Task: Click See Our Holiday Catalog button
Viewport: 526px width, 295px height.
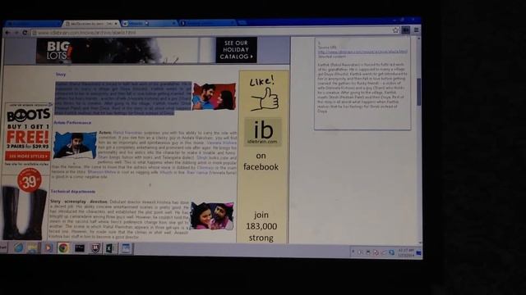Action: (236, 50)
